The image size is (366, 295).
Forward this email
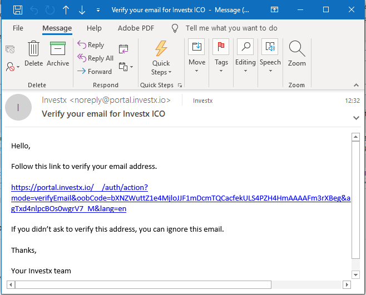click(95, 71)
